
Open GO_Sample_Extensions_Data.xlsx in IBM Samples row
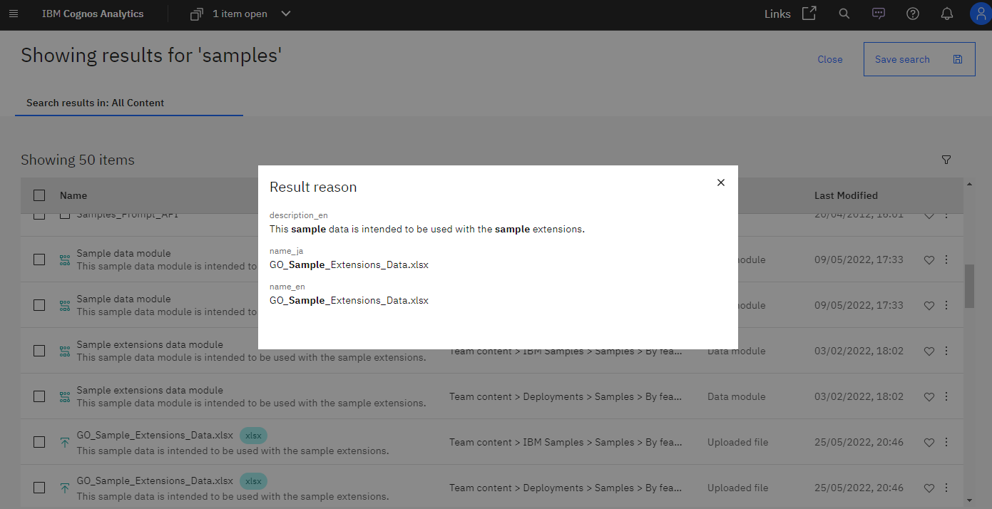155,436
